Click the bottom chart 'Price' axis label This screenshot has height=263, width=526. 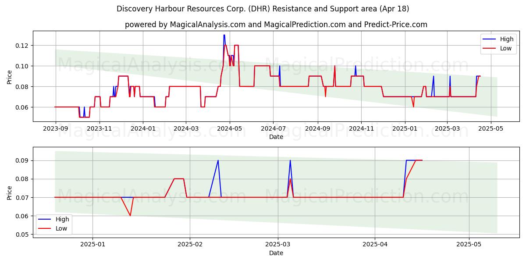(10, 192)
